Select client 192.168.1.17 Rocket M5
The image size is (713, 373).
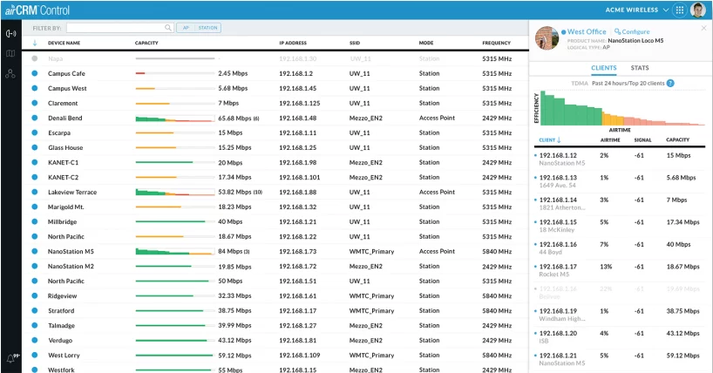click(x=620, y=270)
